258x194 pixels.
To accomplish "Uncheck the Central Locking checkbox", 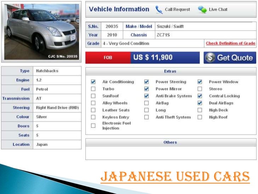I will click(x=200, y=96).
